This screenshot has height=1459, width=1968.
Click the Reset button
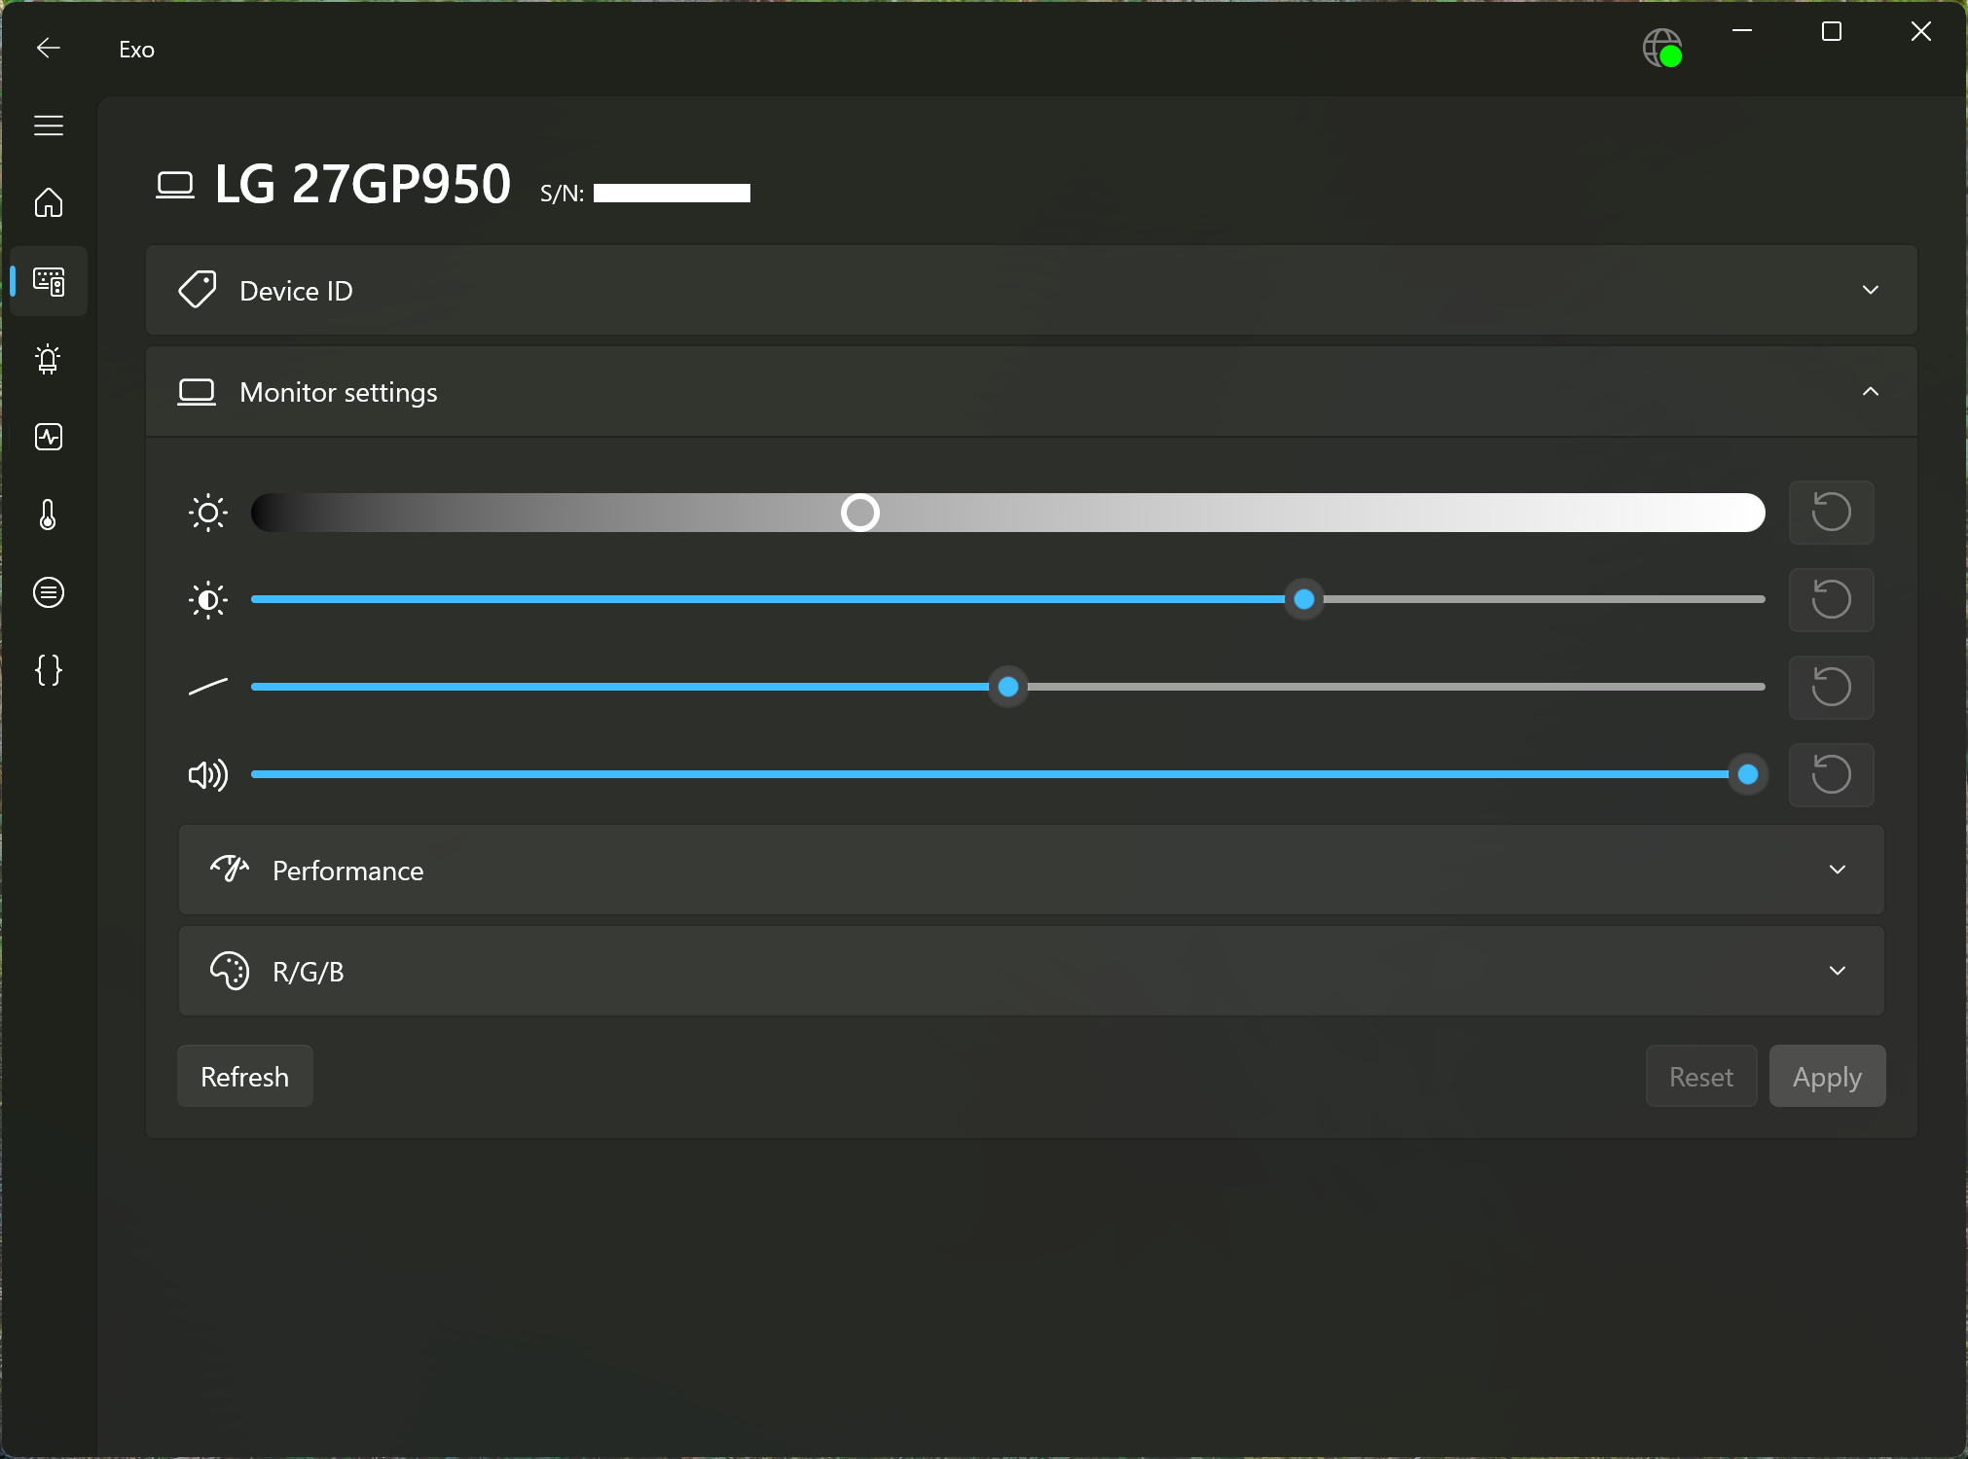(x=1701, y=1076)
